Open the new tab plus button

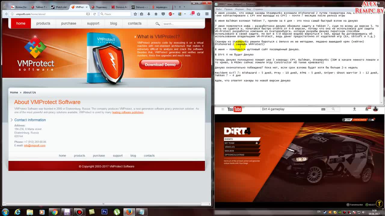pyautogui.click(x=180, y=7)
